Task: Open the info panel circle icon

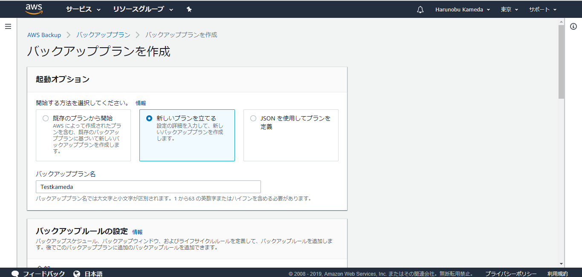Action: coord(573,26)
